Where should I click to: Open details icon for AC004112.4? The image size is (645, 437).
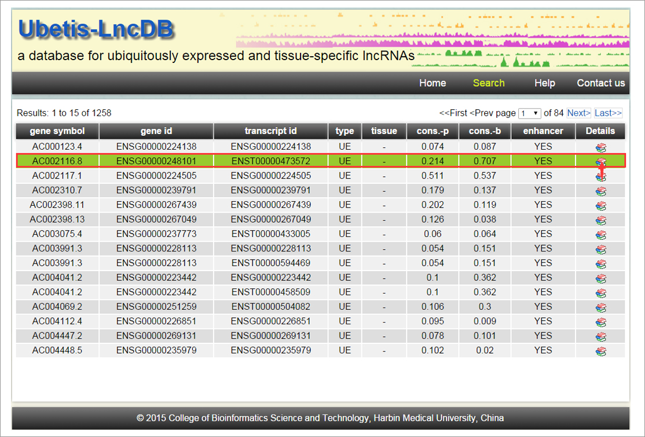click(x=600, y=321)
